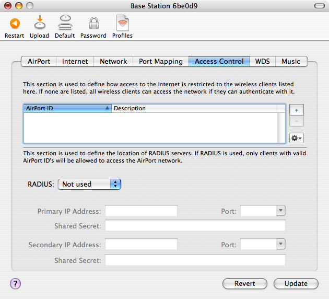Screen dimensions: 329x299
Task: Switch to the Internet tab
Action: pyautogui.click(x=75, y=61)
